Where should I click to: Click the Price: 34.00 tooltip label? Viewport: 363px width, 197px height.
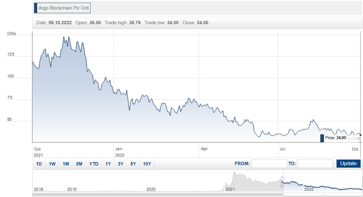[x=335, y=138]
